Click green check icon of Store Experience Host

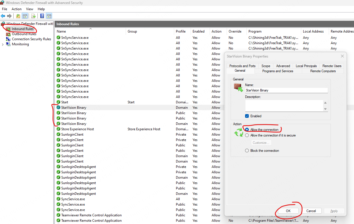click(58, 129)
